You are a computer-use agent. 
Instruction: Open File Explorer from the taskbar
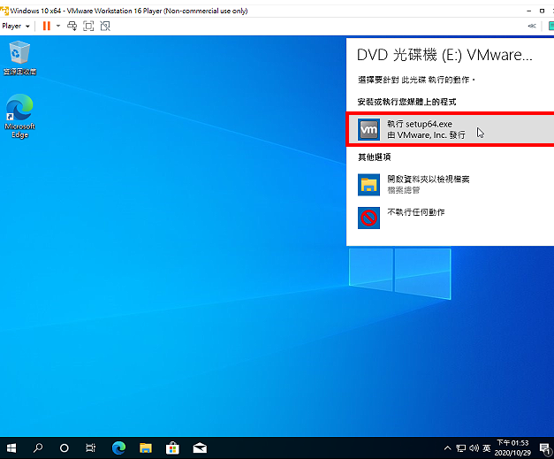click(x=146, y=448)
